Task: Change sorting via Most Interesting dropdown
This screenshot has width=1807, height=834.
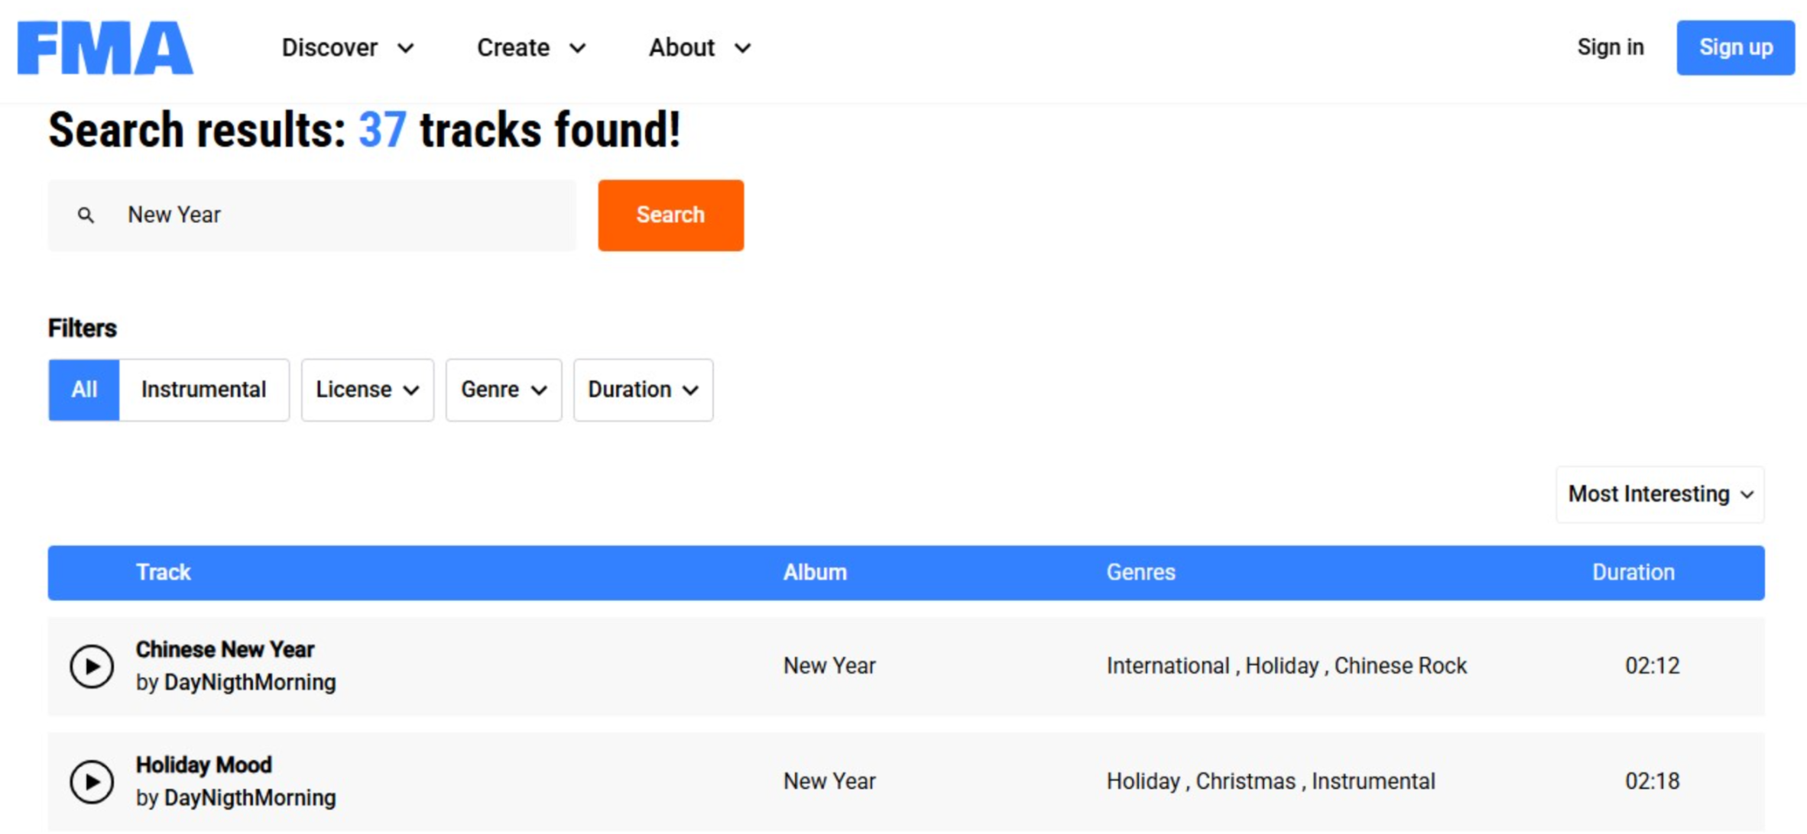Action: (1659, 494)
